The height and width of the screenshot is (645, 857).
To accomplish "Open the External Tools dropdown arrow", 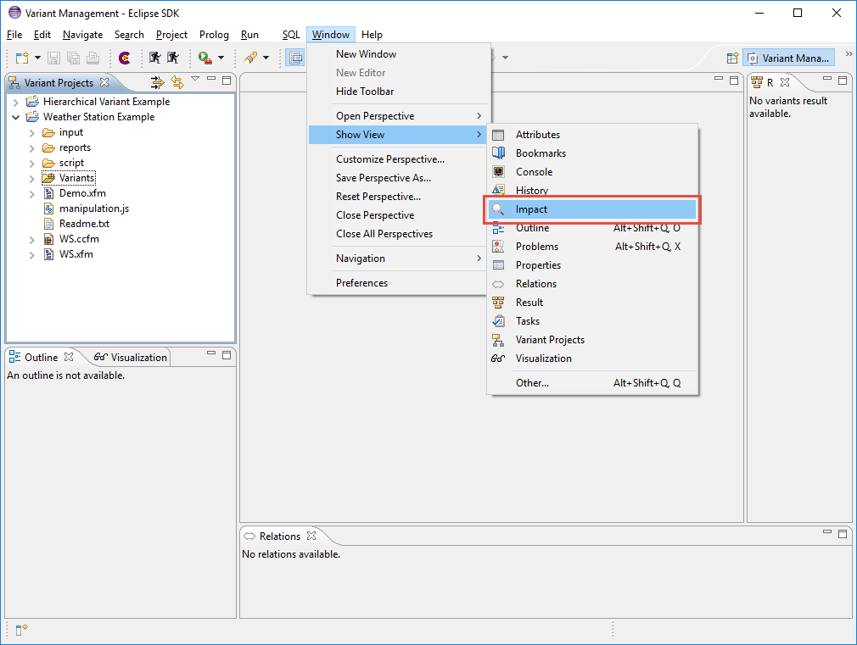I will click(x=221, y=58).
